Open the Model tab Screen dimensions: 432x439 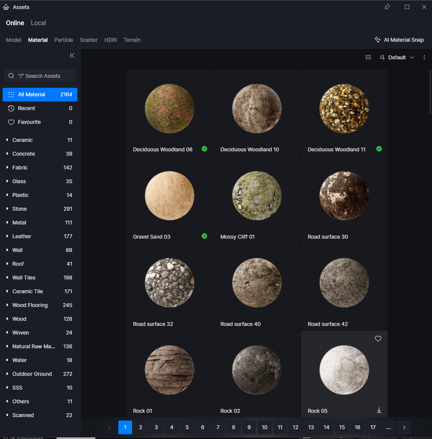[13, 40]
